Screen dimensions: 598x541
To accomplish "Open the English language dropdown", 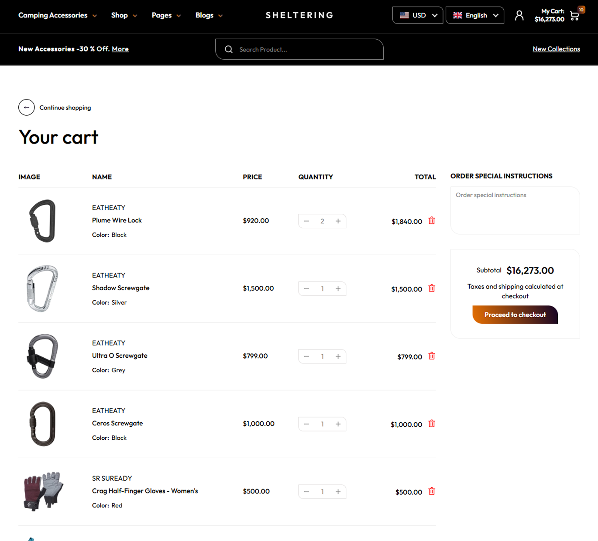I will coord(475,15).
